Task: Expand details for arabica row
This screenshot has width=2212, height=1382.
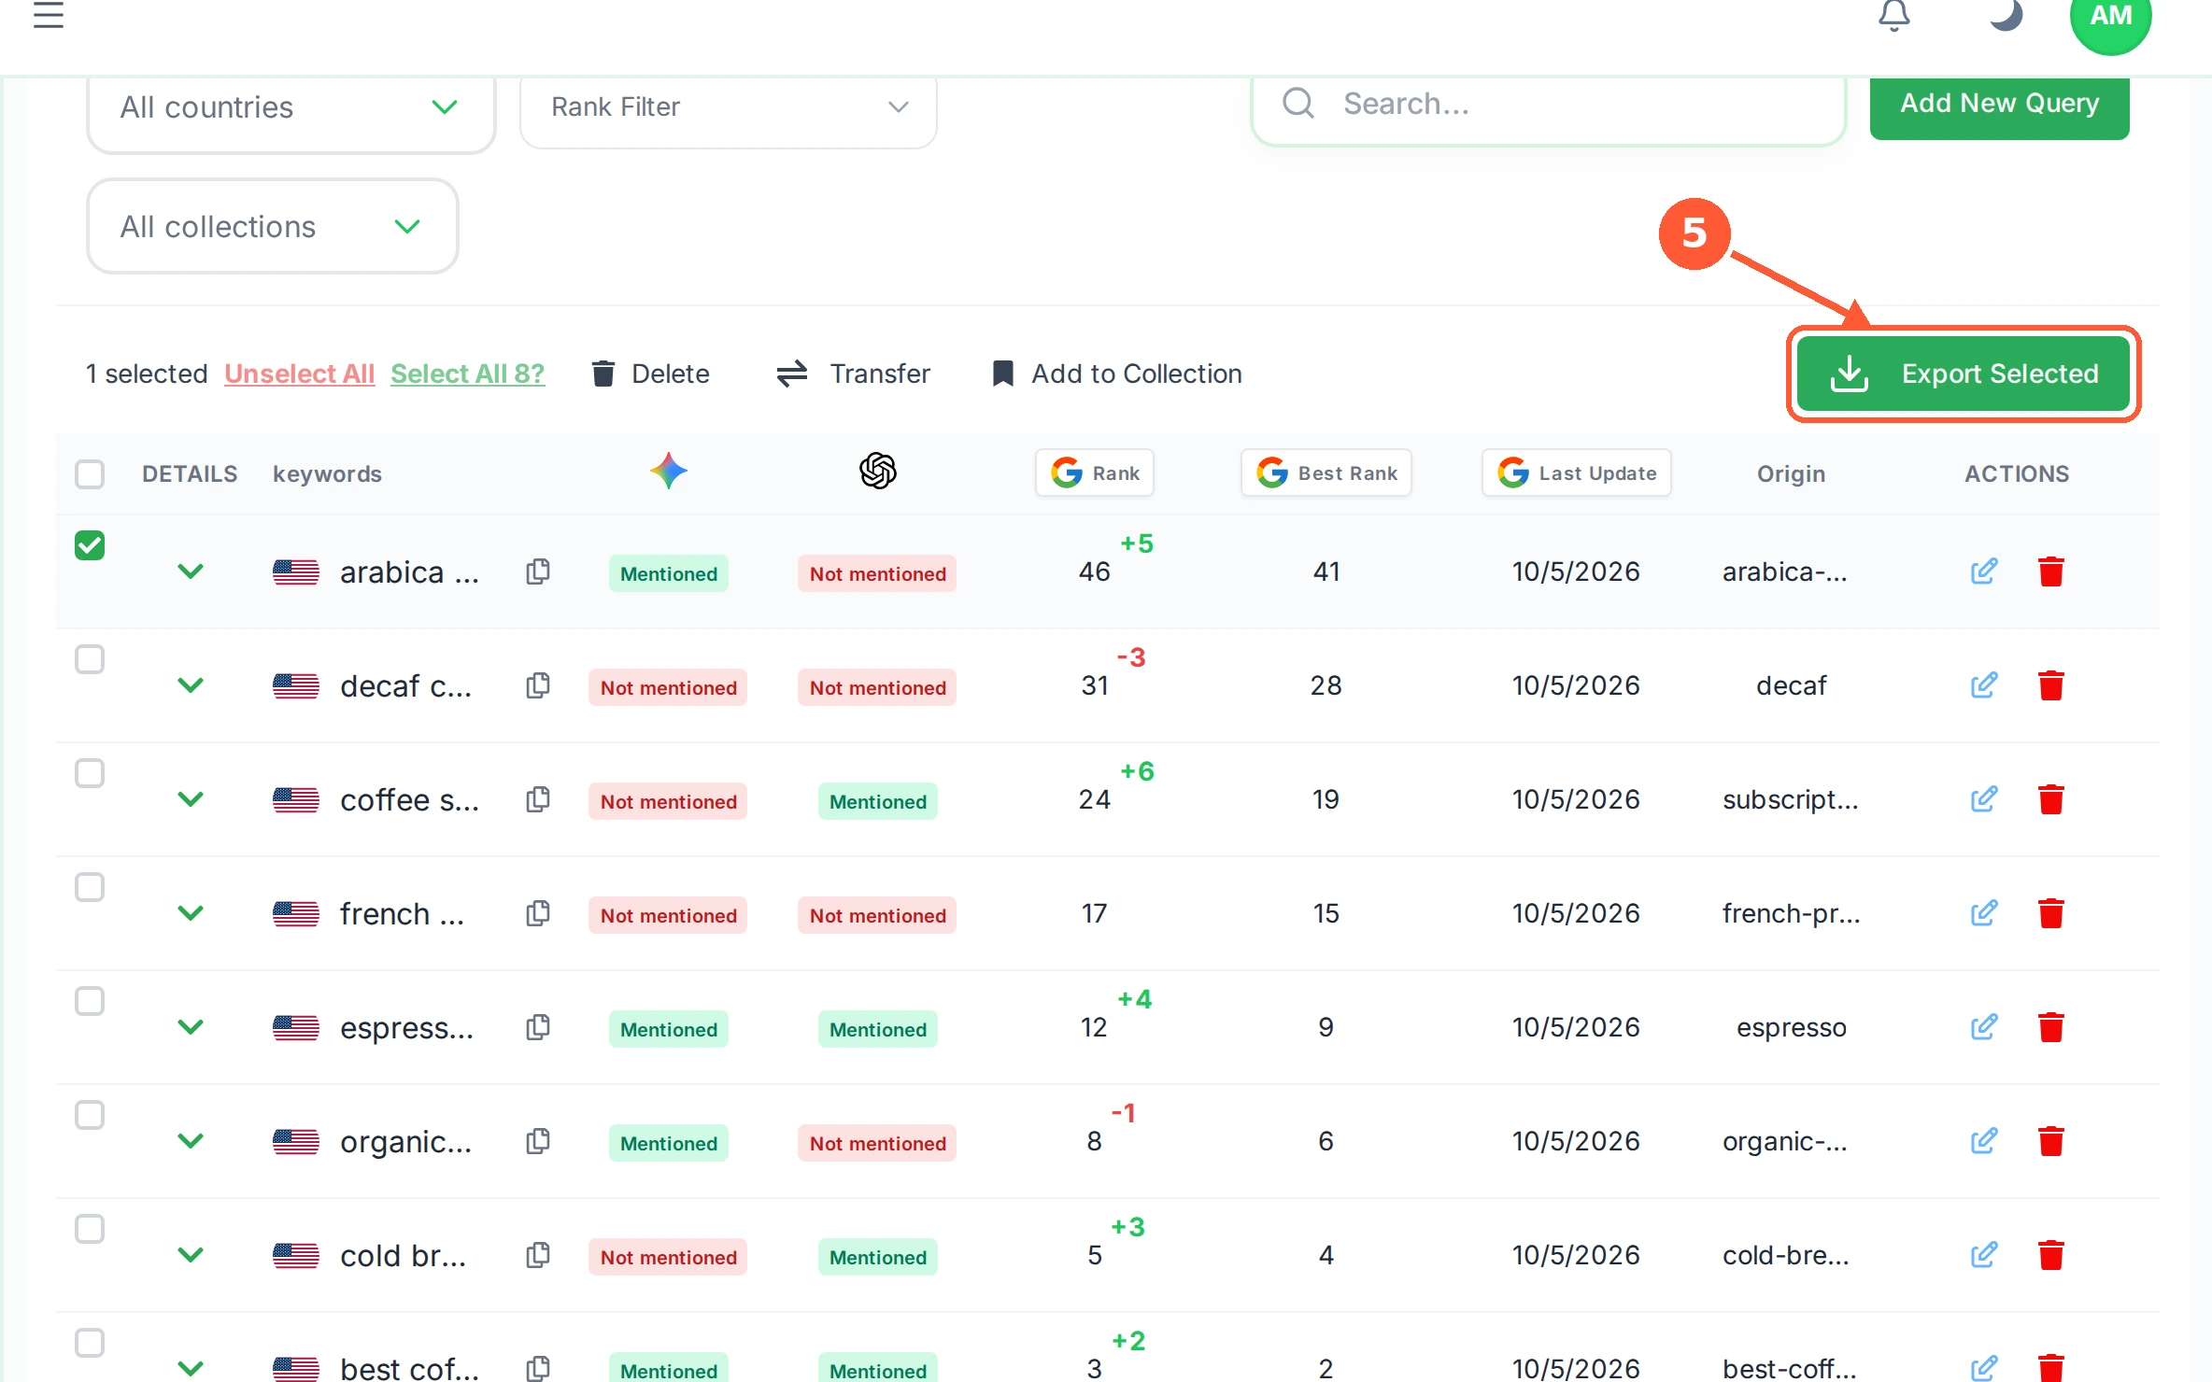Action: (x=191, y=571)
